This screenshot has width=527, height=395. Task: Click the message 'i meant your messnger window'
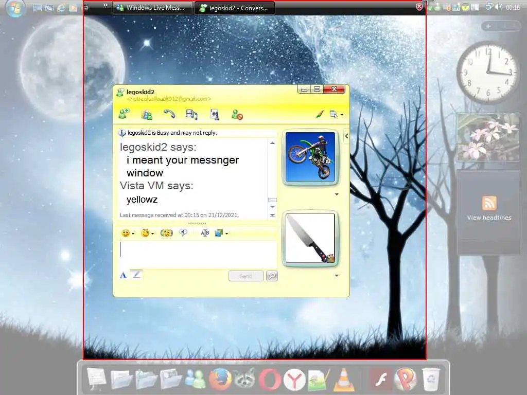point(183,166)
